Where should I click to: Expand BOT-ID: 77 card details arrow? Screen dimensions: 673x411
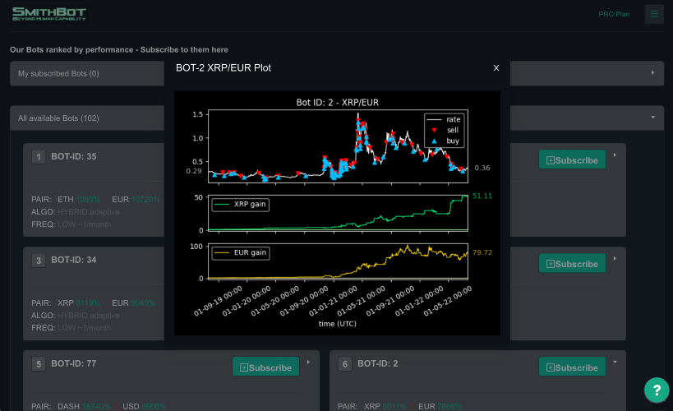308,362
